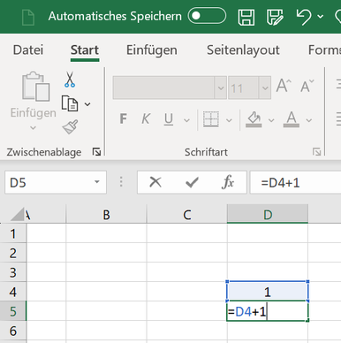Click the font color A icon
The height and width of the screenshot is (343, 341).
click(x=292, y=119)
